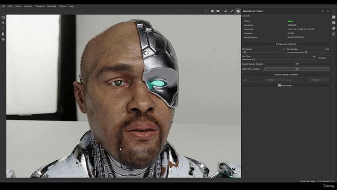The image size is (337, 190).
Task: Click the Iterations value text
Action: (x=290, y=33)
